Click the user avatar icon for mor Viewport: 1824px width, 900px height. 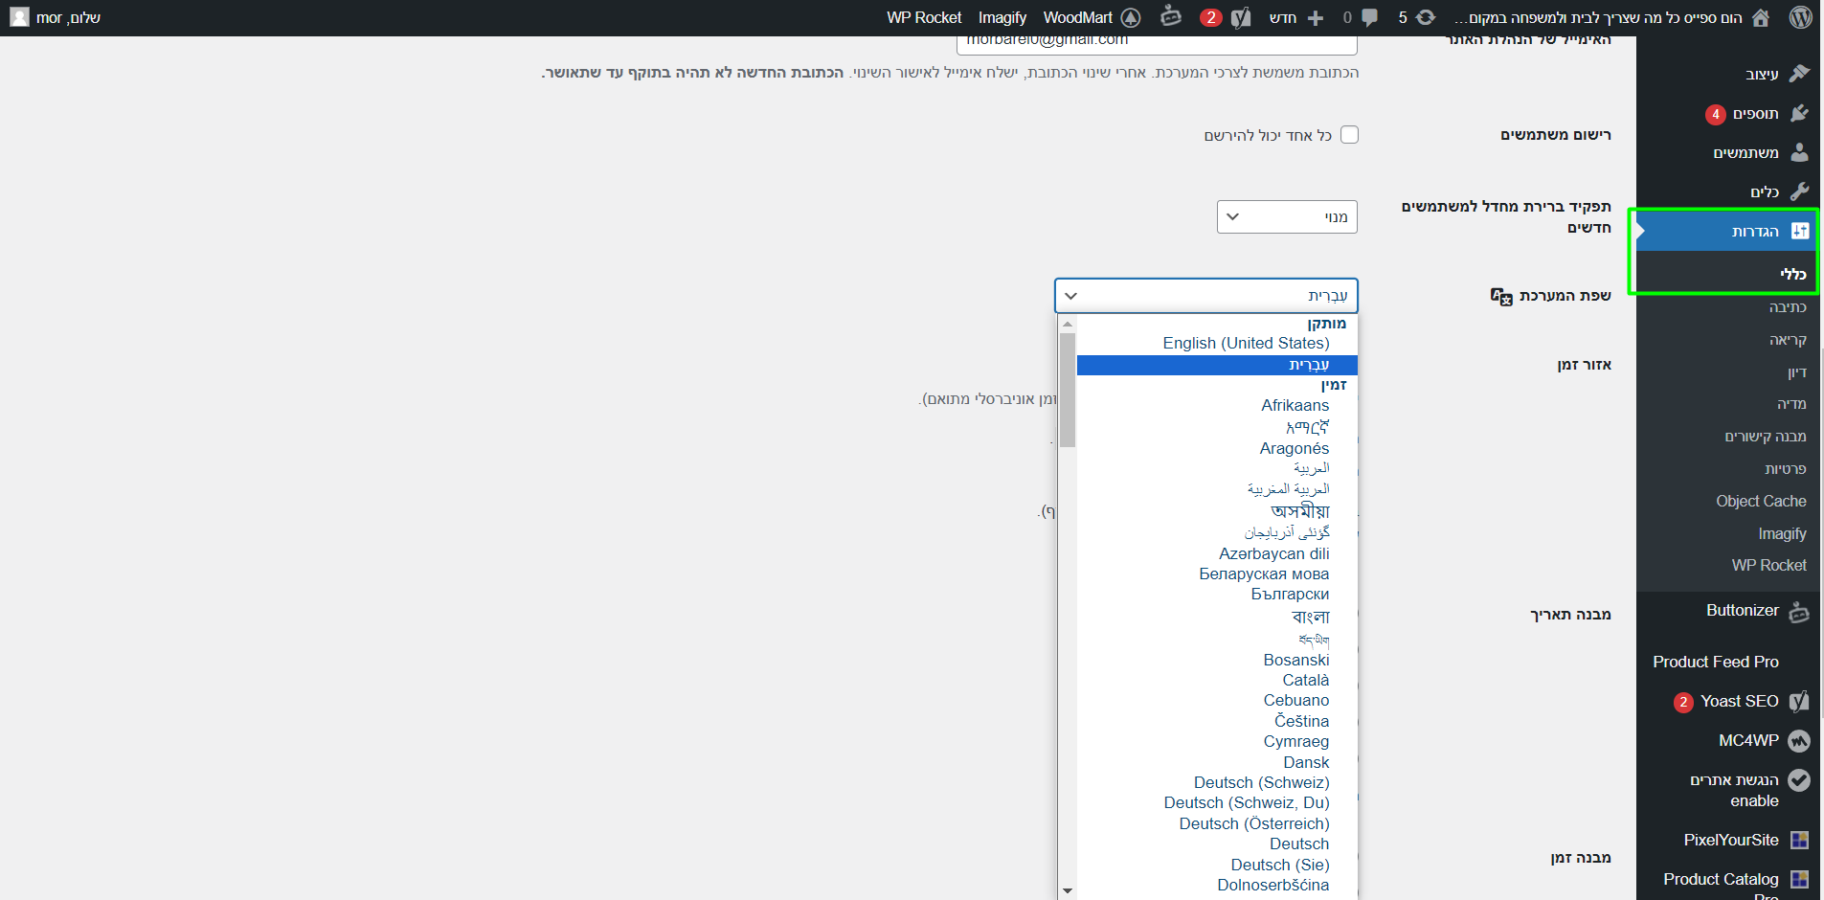click(19, 17)
